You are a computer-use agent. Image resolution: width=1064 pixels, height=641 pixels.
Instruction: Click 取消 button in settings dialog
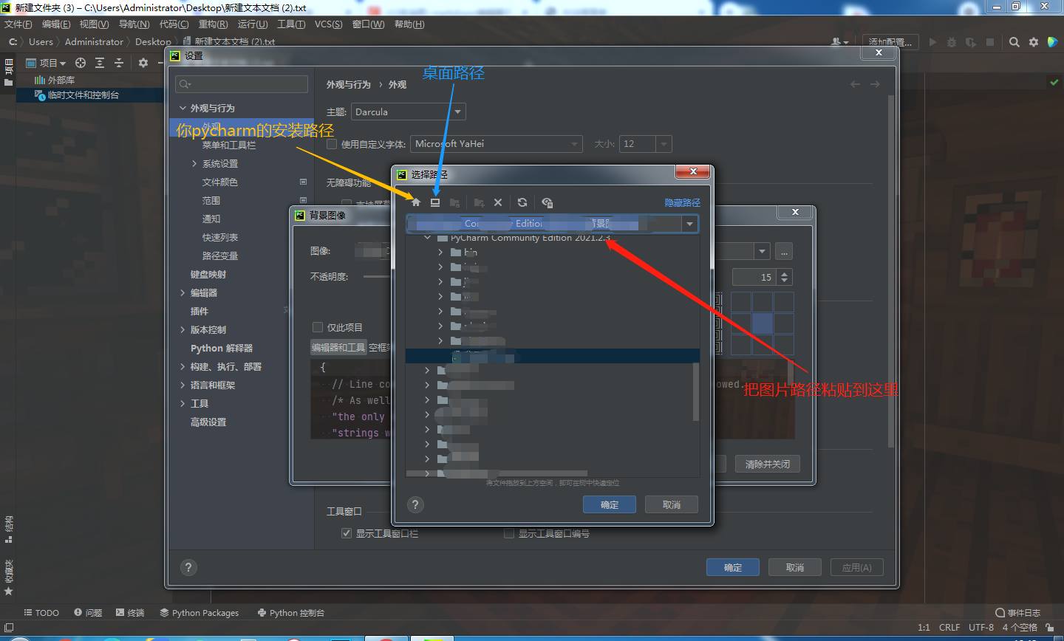click(x=795, y=567)
